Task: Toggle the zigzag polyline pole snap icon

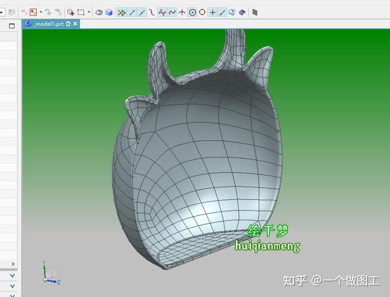Action: [x=162, y=12]
